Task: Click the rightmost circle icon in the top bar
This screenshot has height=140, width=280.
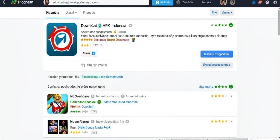Action: coord(275,2)
